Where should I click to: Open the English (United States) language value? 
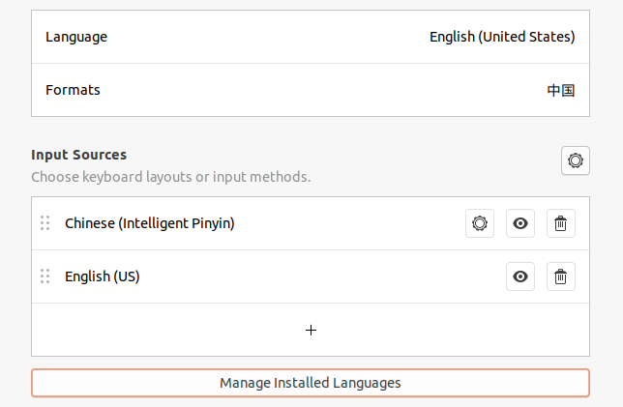502,37
